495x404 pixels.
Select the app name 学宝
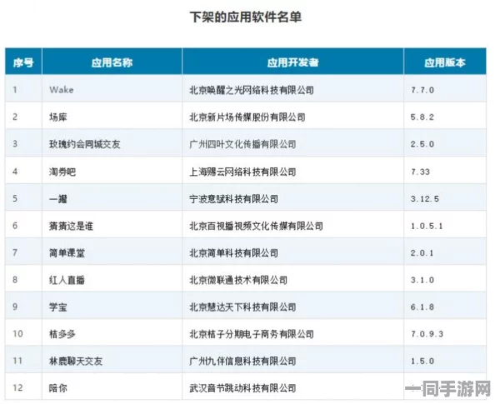[57, 307]
